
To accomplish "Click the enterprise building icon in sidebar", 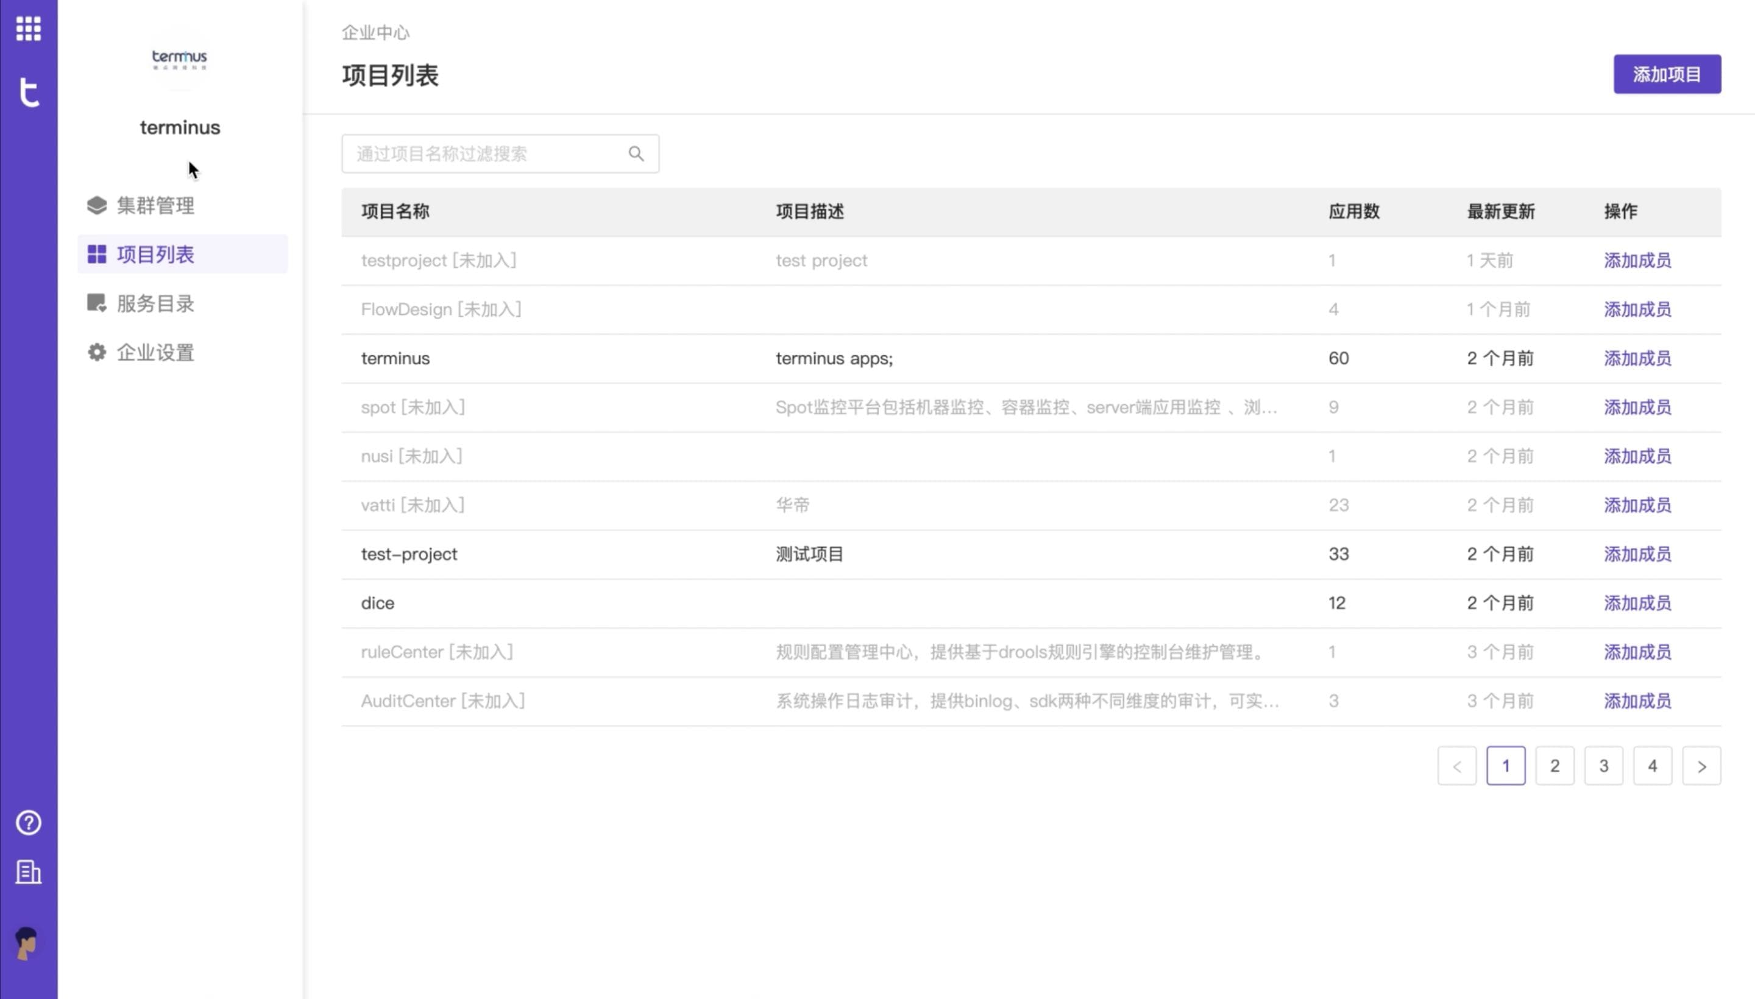I will pyautogui.click(x=28, y=872).
